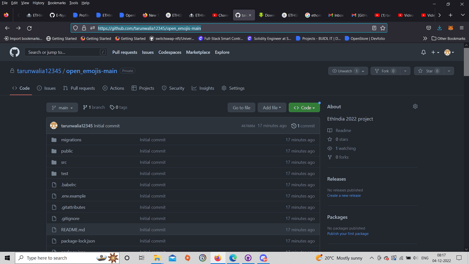Image resolution: width=469 pixels, height=264 pixels.
Task: Go back in browser history
Action: tap(7, 28)
